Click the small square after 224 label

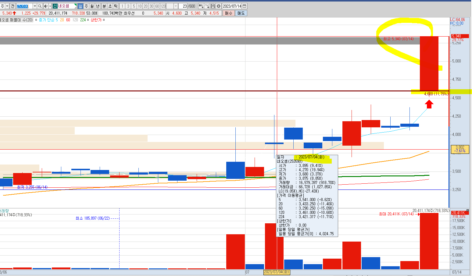point(88,20)
